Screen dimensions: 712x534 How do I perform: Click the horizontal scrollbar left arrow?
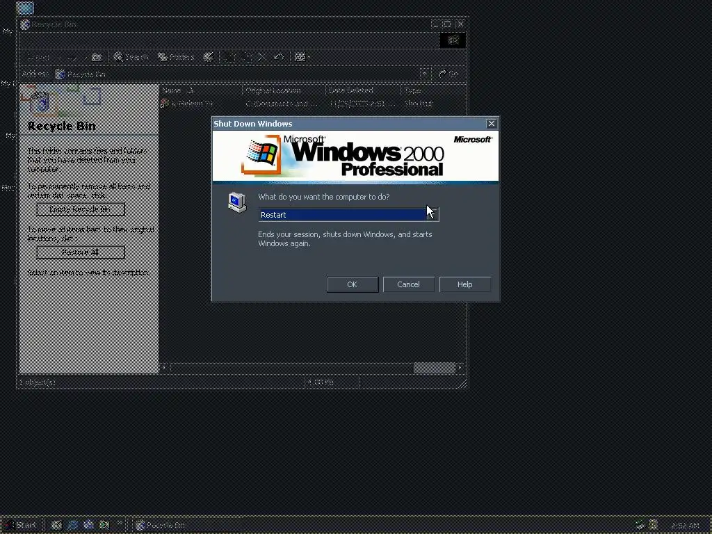click(164, 367)
